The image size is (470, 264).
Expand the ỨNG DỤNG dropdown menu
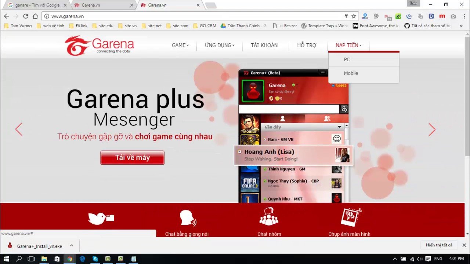[x=220, y=45]
